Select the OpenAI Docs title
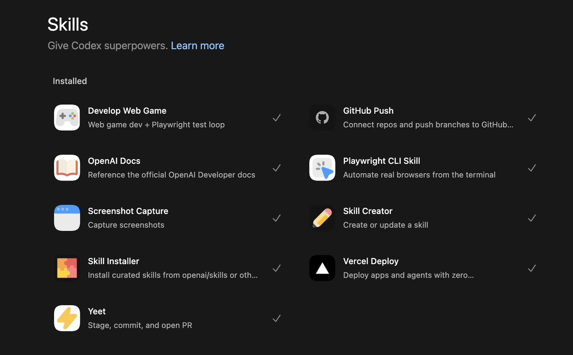The height and width of the screenshot is (355, 573). 114,161
